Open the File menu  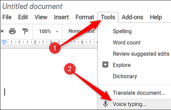point(7,17)
